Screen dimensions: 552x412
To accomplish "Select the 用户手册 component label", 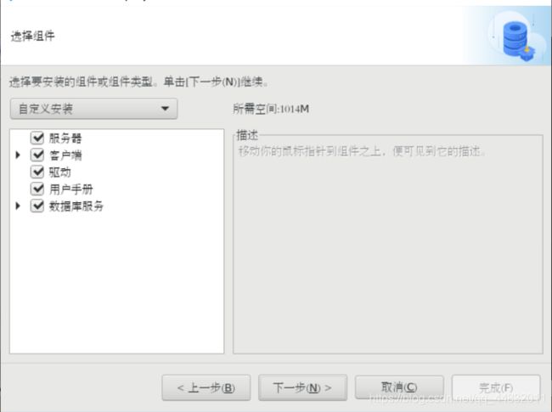I will (71, 189).
